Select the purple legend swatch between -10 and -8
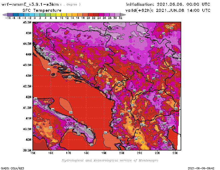220x170 pixels. coord(10,15)
